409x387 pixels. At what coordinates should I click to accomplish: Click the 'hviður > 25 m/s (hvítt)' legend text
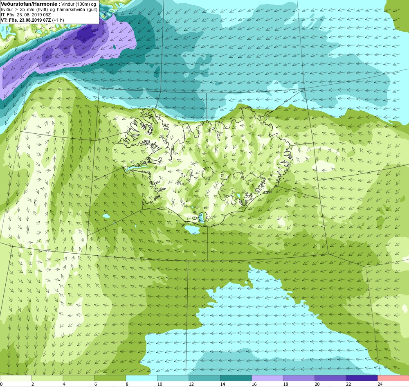[x=24, y=9]
